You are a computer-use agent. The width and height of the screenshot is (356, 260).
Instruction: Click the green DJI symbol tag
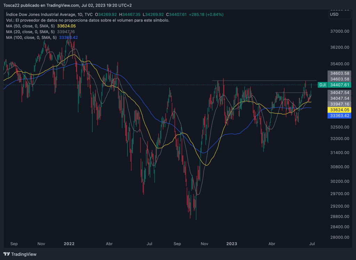(322, 85)
